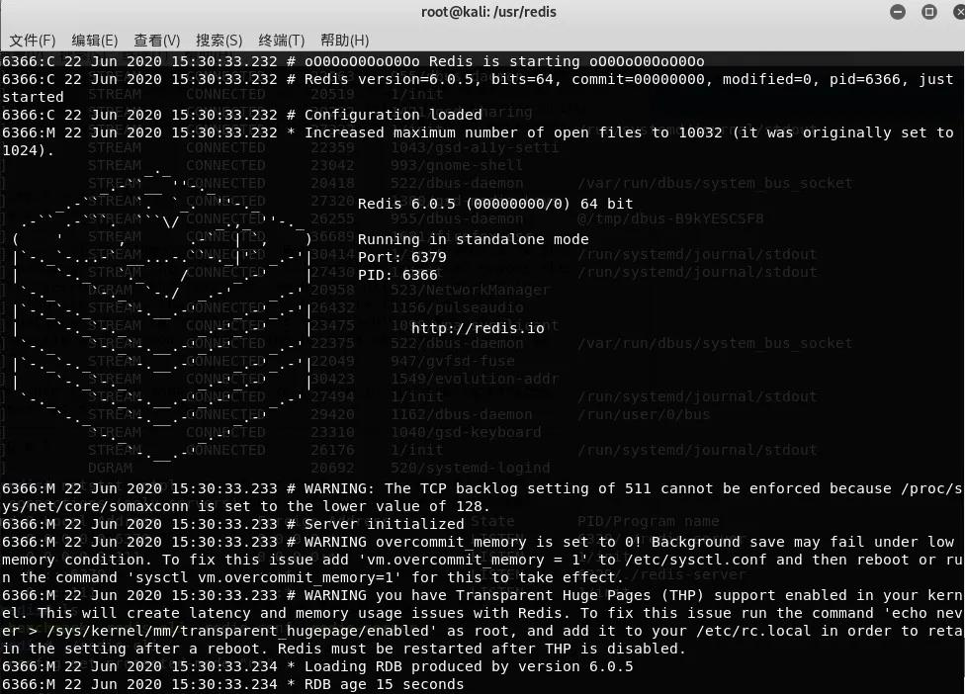Open the 文件(F) menu
Screen dimensions: 965x694
pos(33,41)
